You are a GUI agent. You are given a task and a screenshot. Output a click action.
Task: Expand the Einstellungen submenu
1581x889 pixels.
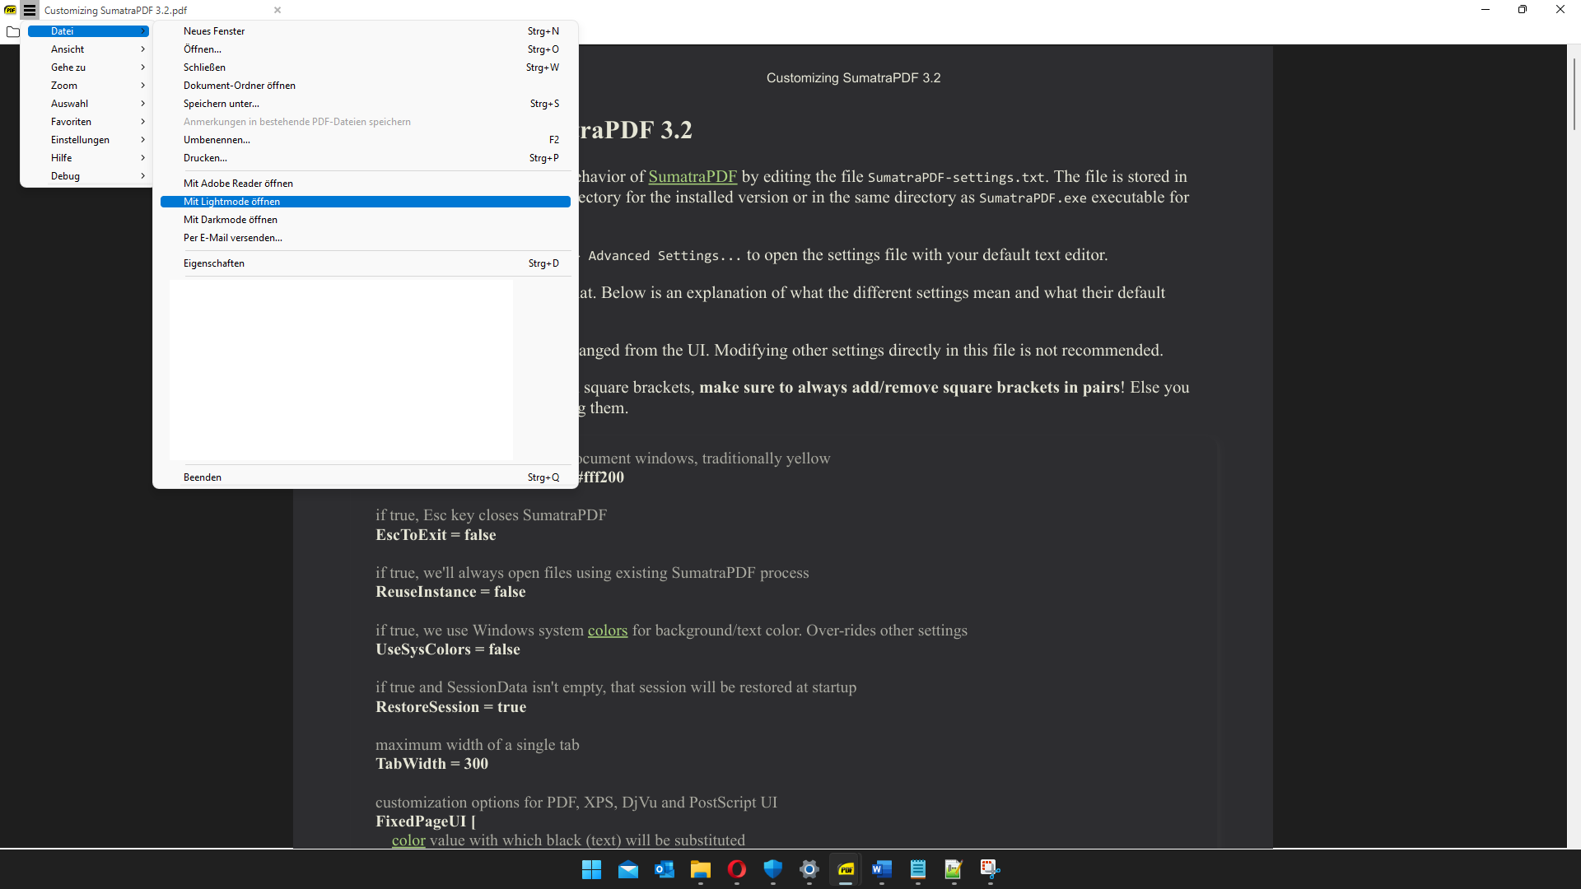[x=88, y=139]
